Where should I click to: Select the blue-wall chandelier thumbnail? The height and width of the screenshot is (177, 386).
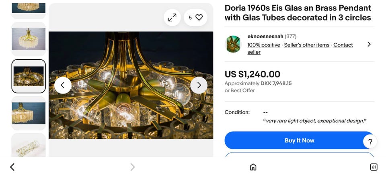[29, 113]
